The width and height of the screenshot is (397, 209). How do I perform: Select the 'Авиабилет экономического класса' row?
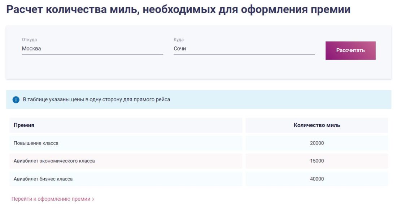pos(126,161)
